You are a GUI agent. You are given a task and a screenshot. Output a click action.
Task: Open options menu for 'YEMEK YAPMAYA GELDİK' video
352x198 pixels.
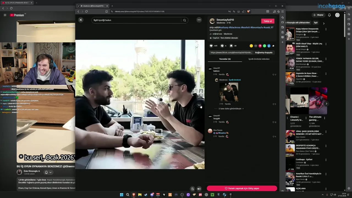tap(326, 59)
